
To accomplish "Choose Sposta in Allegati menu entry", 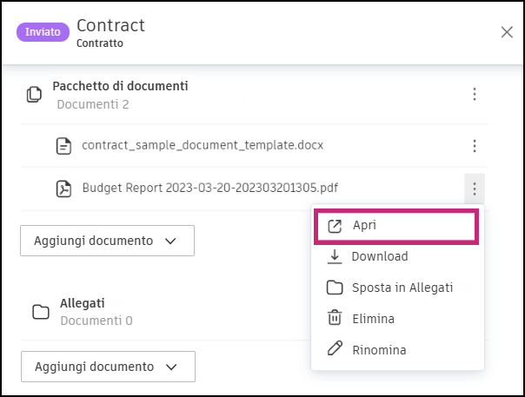I will (402, 288).
